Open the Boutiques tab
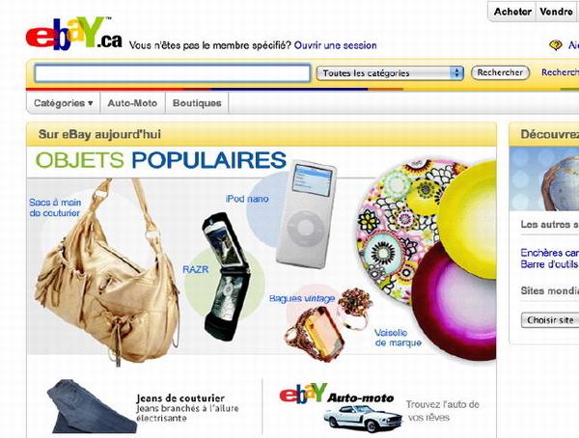 click(197, 103)
